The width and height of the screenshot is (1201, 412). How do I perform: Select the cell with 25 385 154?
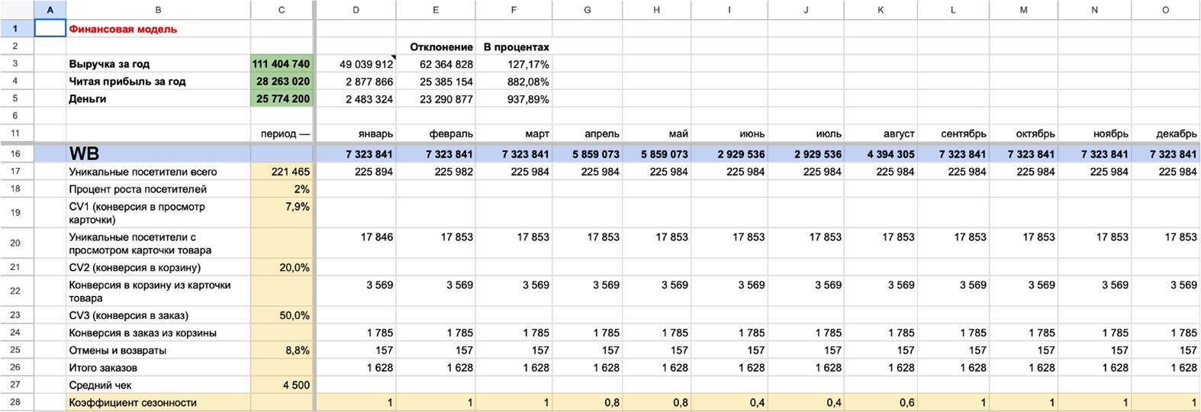tap(436, 82)
